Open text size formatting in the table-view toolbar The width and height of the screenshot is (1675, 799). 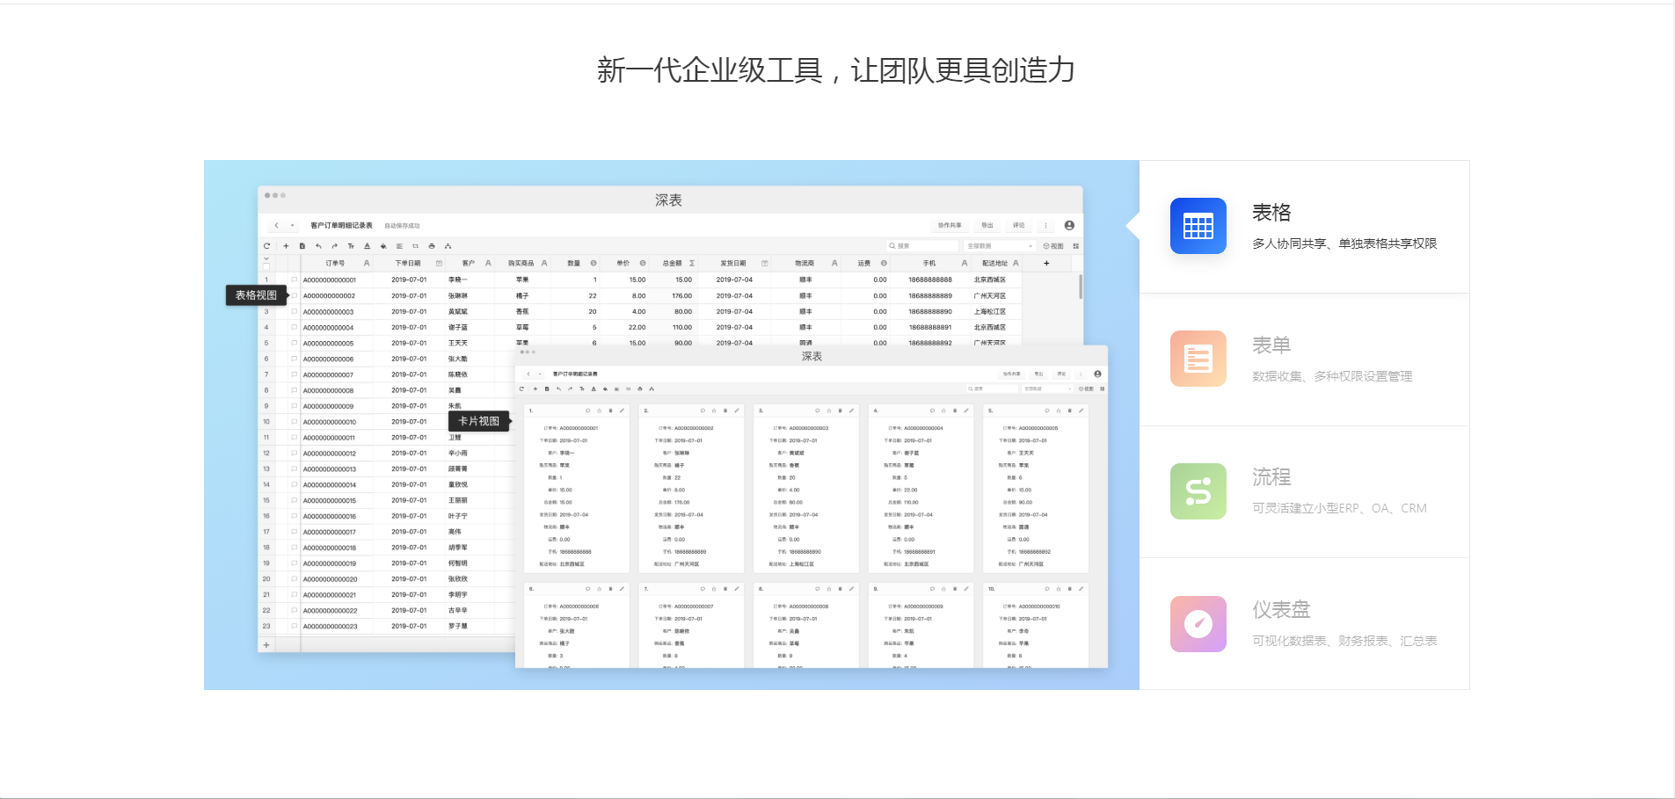(351, 246)
